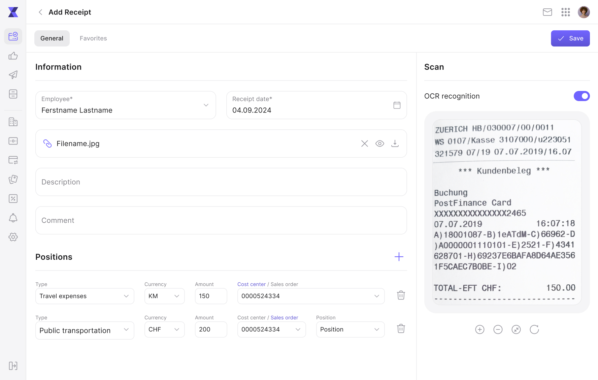Go back from Add Receipt page
Screen dimensions: 598x380
click(40, 12)
